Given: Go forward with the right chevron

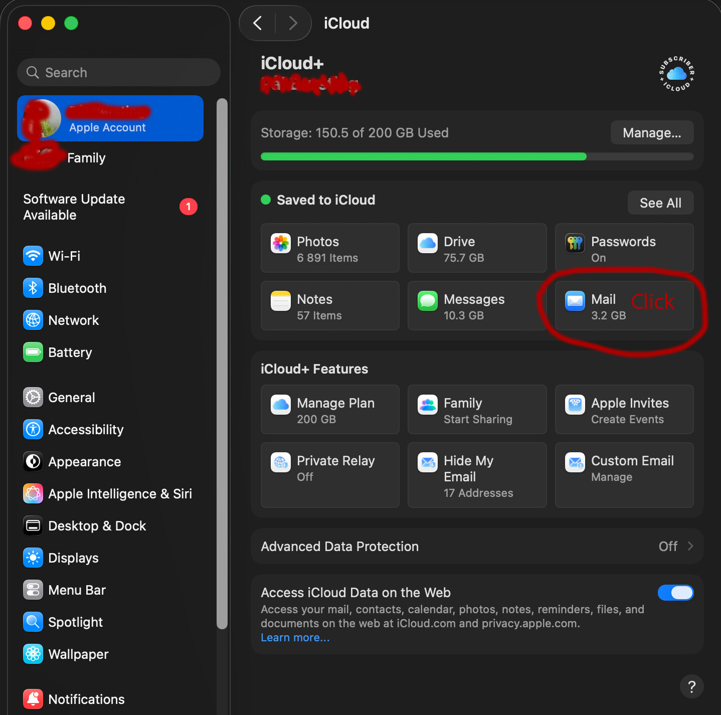Looking at the screenshot, I should click(x=293, y=23).
